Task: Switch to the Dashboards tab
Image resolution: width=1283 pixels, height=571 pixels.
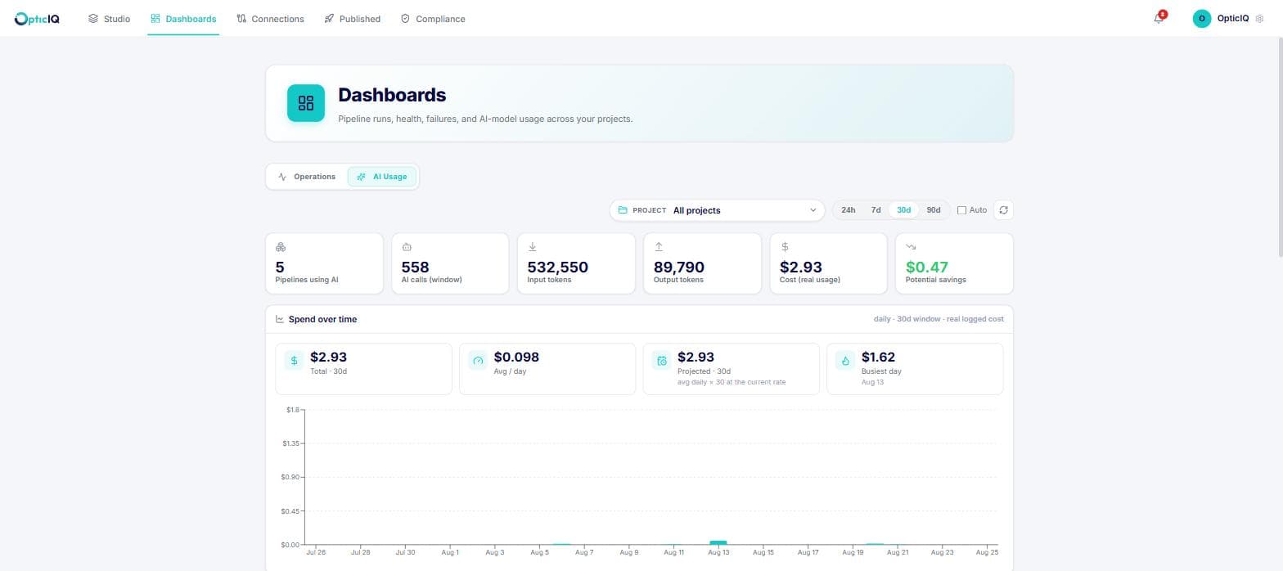Action: (183, 18)
